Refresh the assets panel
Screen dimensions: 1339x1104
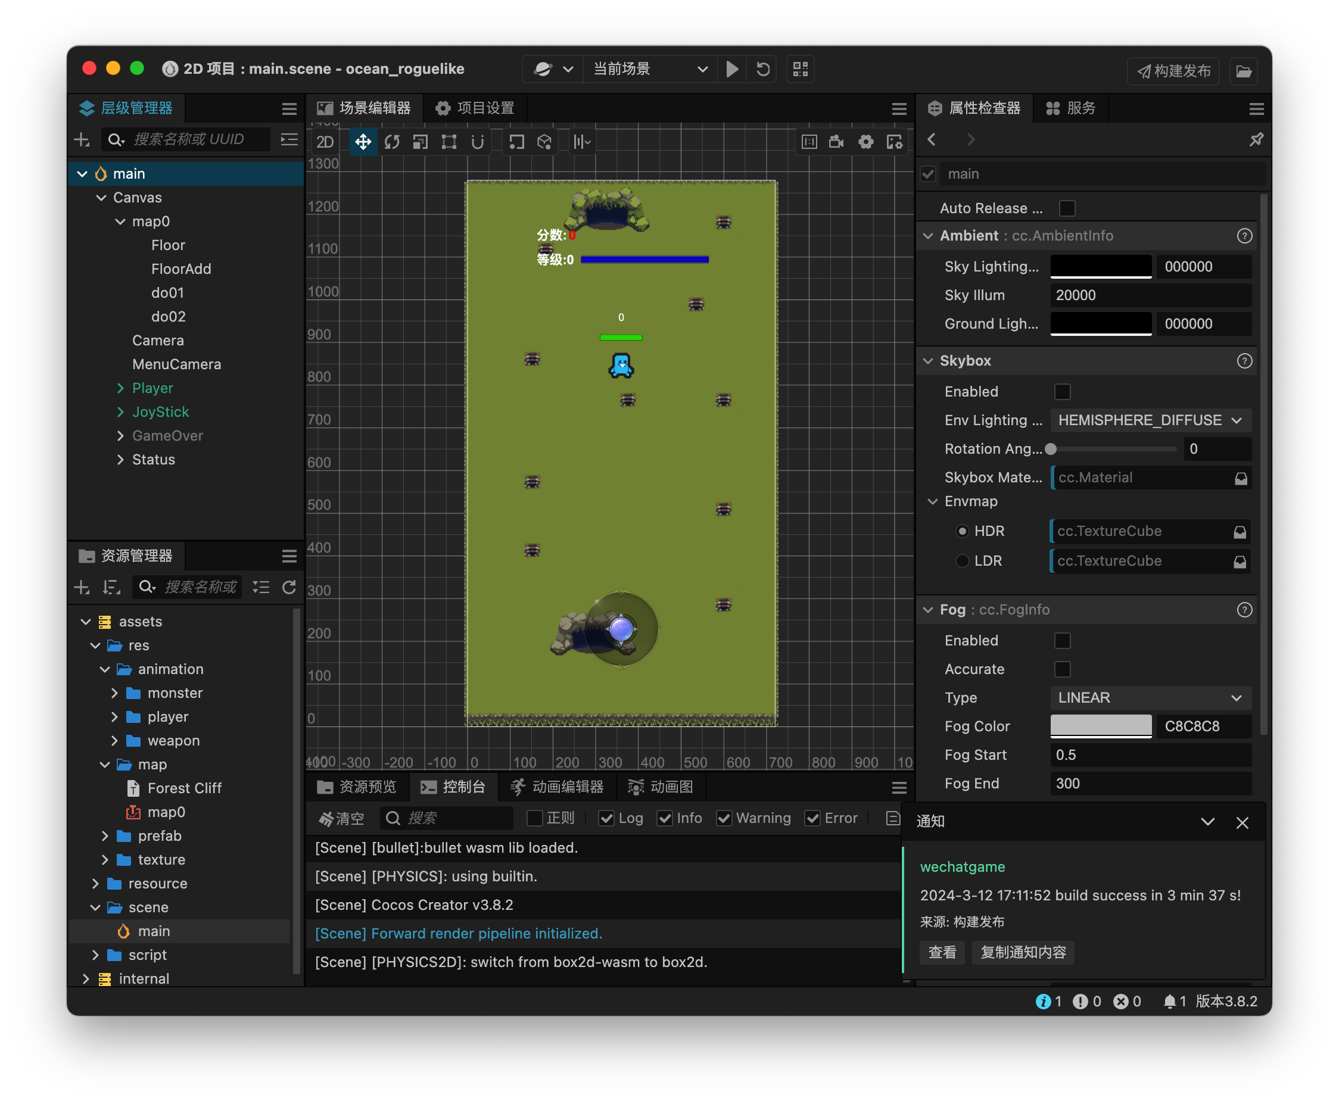[289, 587]
